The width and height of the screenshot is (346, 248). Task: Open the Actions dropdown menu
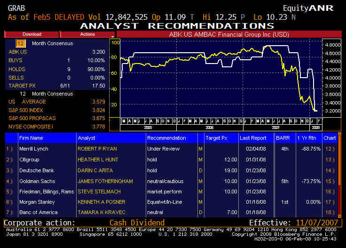coord(87,34)
